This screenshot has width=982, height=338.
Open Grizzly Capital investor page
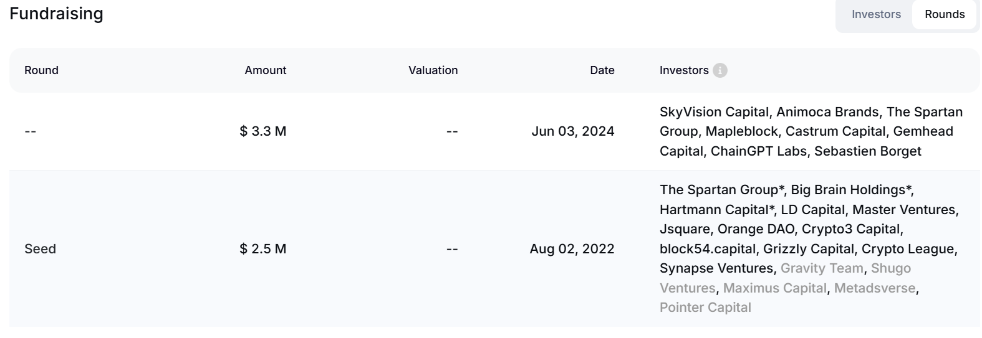809,249
